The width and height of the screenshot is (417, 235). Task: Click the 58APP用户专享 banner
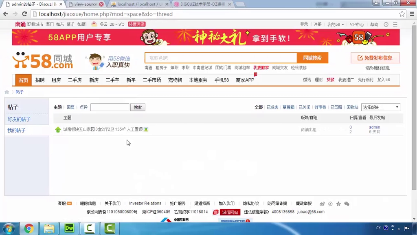[x=206, y=37]
